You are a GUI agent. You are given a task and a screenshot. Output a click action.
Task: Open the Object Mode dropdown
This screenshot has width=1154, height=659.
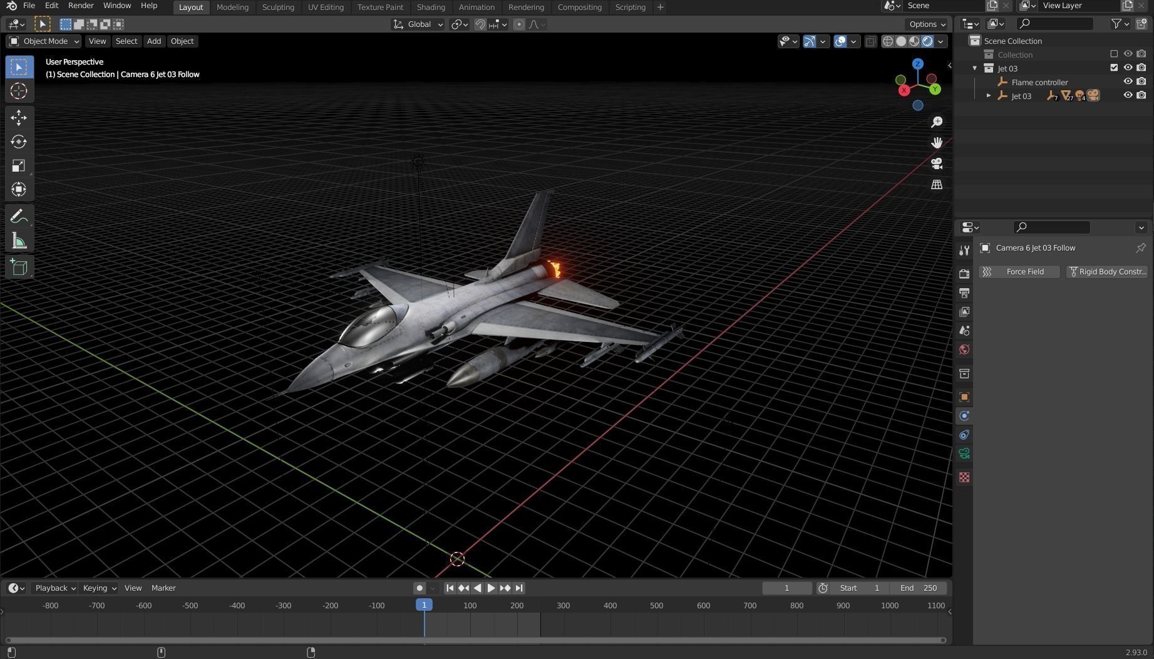43,41
